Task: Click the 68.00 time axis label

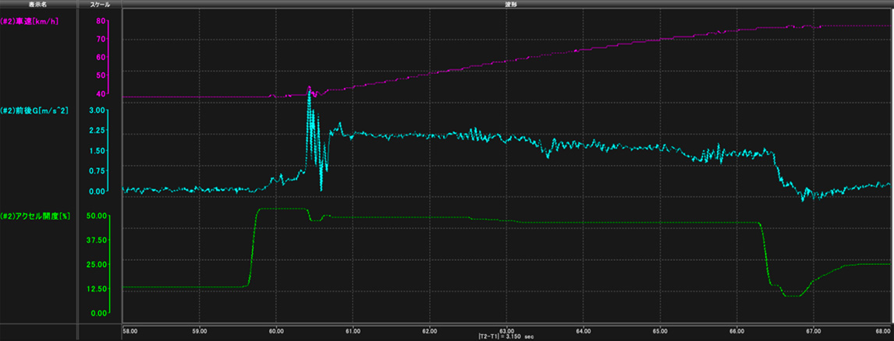Action: (x=884, y=330)
